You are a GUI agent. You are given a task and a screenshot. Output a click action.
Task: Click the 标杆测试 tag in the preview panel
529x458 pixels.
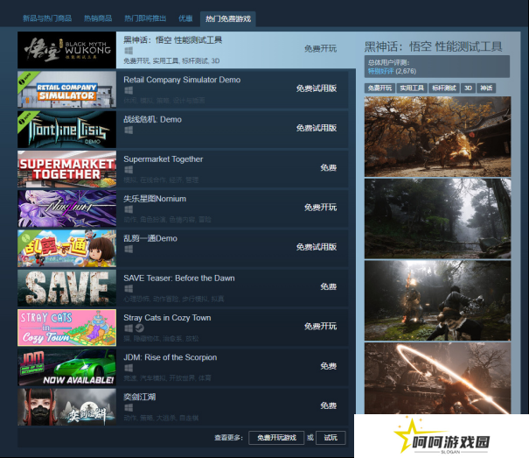click(444, 88)
